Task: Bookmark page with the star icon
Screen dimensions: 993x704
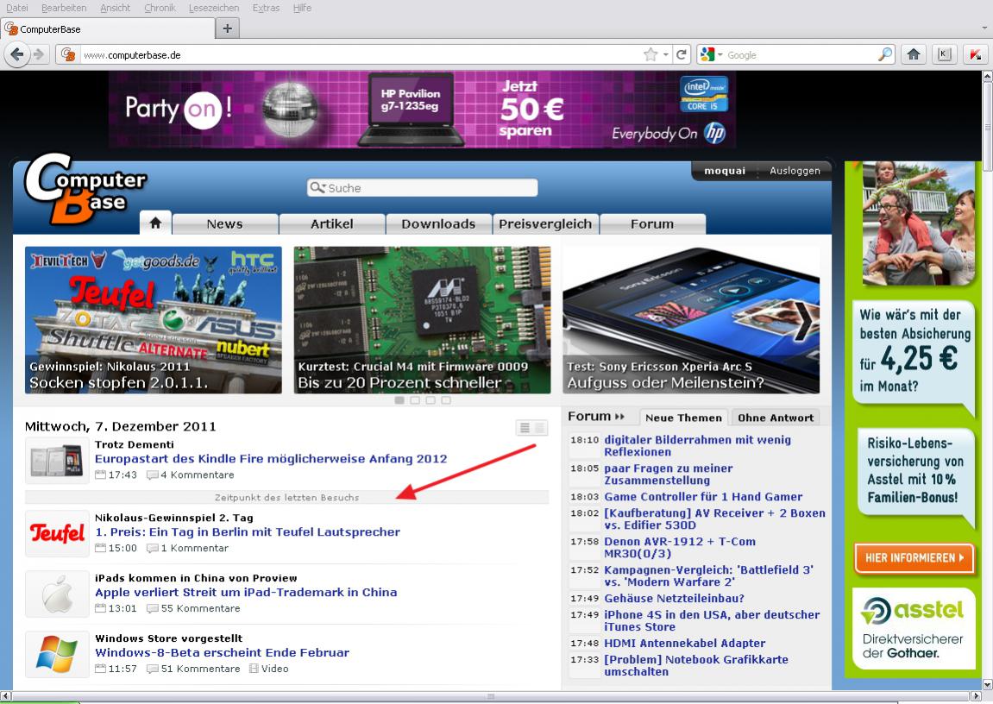Action: 650,55
